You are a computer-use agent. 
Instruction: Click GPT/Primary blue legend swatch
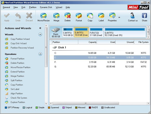click(6, 108)
